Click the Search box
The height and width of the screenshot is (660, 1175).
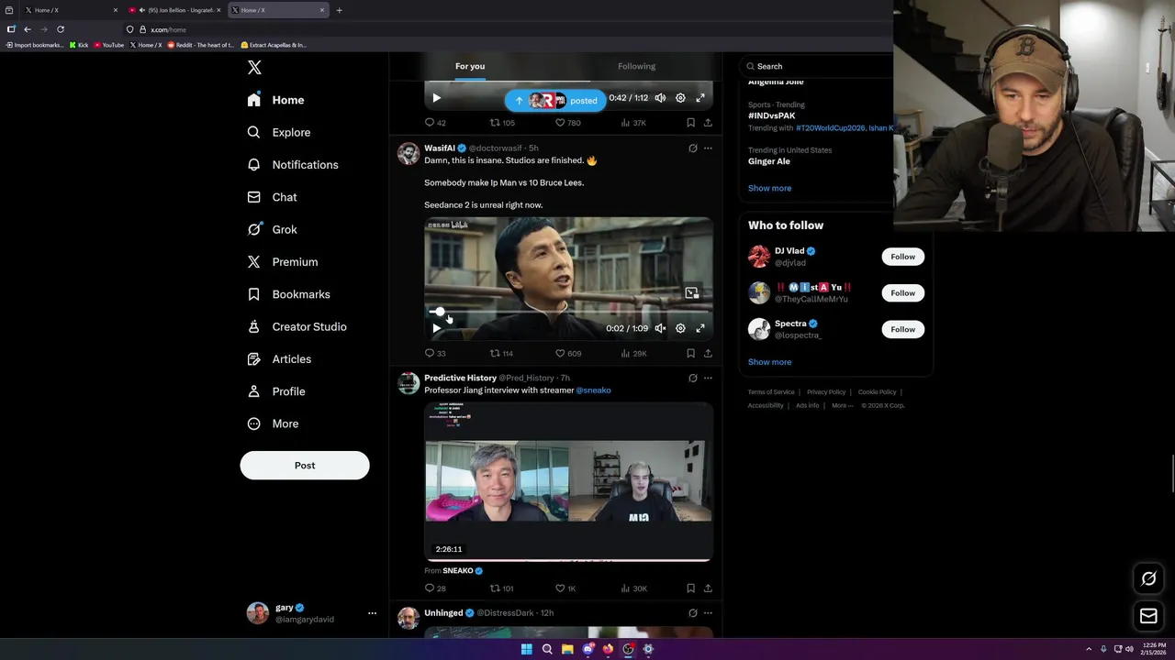817,66
